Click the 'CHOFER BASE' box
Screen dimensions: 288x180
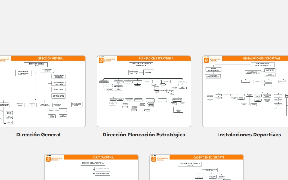(59, 96)
